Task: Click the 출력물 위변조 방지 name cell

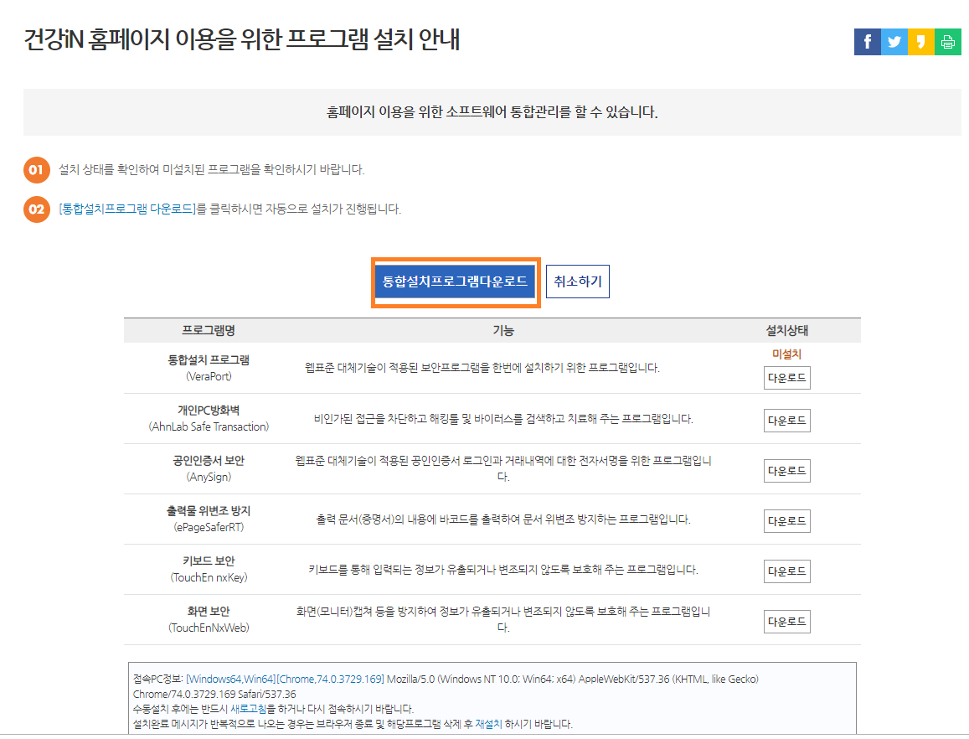Action: [209, 519]
